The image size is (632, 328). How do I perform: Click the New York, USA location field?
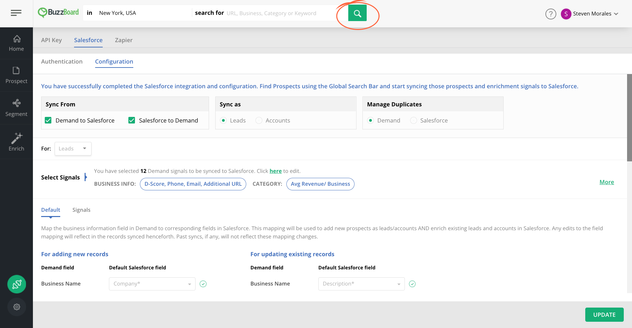(143, 13)
